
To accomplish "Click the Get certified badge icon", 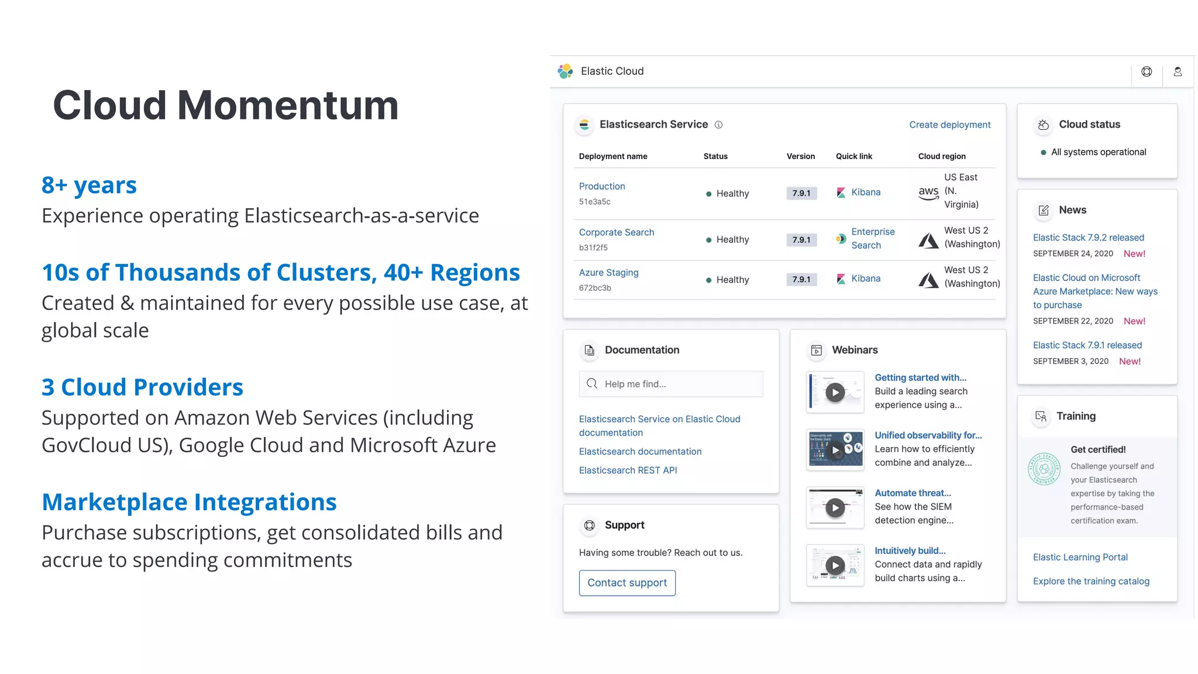I will tap(1044, 469).
